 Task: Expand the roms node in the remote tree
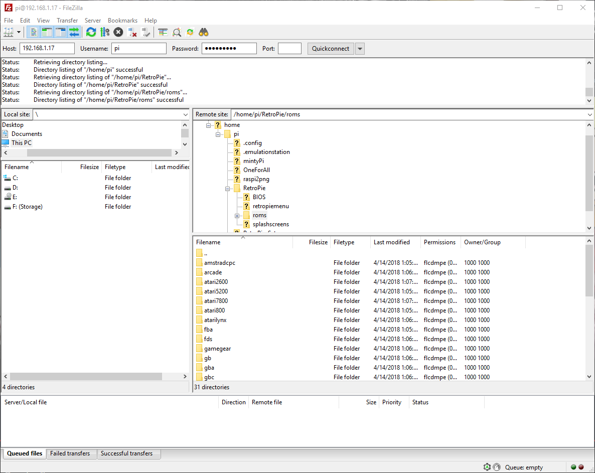[x=237, y=216]
